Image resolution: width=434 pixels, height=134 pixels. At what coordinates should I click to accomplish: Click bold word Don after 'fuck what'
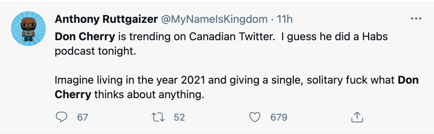[408, 80]
